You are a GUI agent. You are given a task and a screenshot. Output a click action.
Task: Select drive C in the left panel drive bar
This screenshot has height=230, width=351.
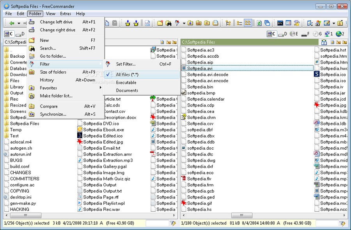9,34
